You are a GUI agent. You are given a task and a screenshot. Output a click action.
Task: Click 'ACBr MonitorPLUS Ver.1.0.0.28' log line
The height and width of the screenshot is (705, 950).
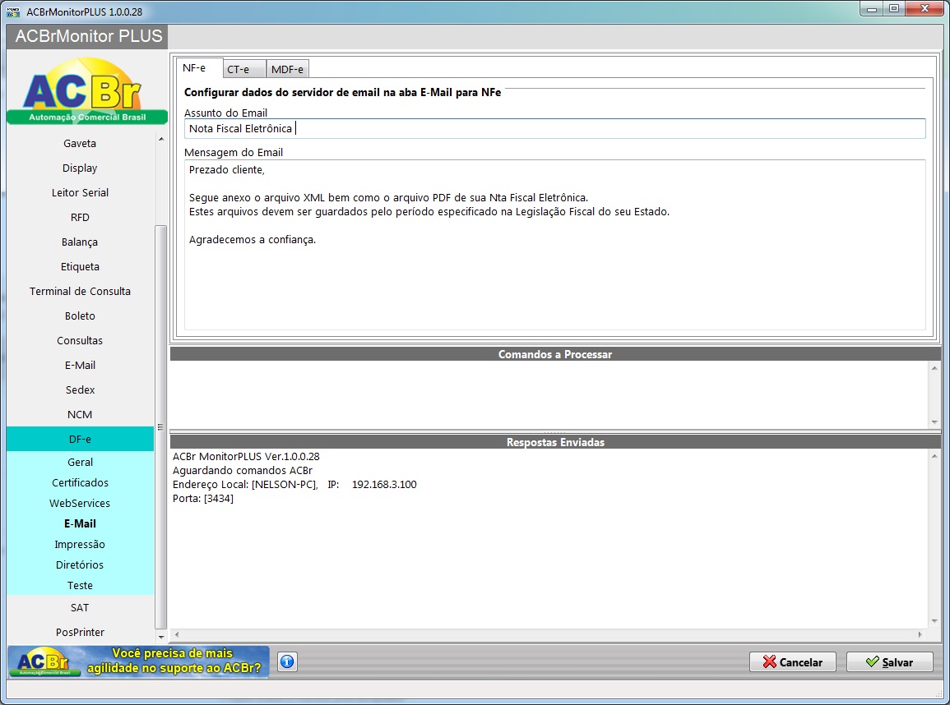tap(246, 456)
